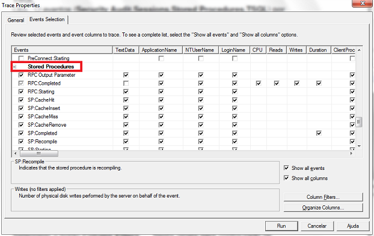
Task: Click the horizontal scroll left arrow
Action: [16, 154]
